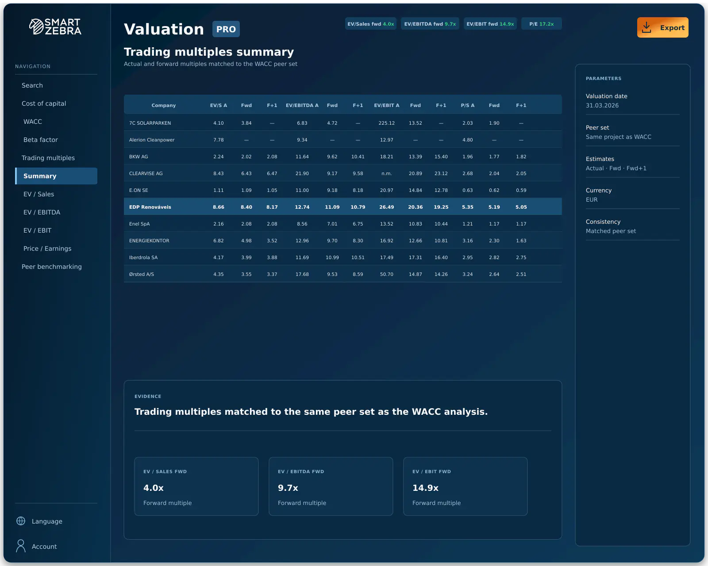Go to Peer benchmarking
Screen dimensions: 708x566
point(56,267)
